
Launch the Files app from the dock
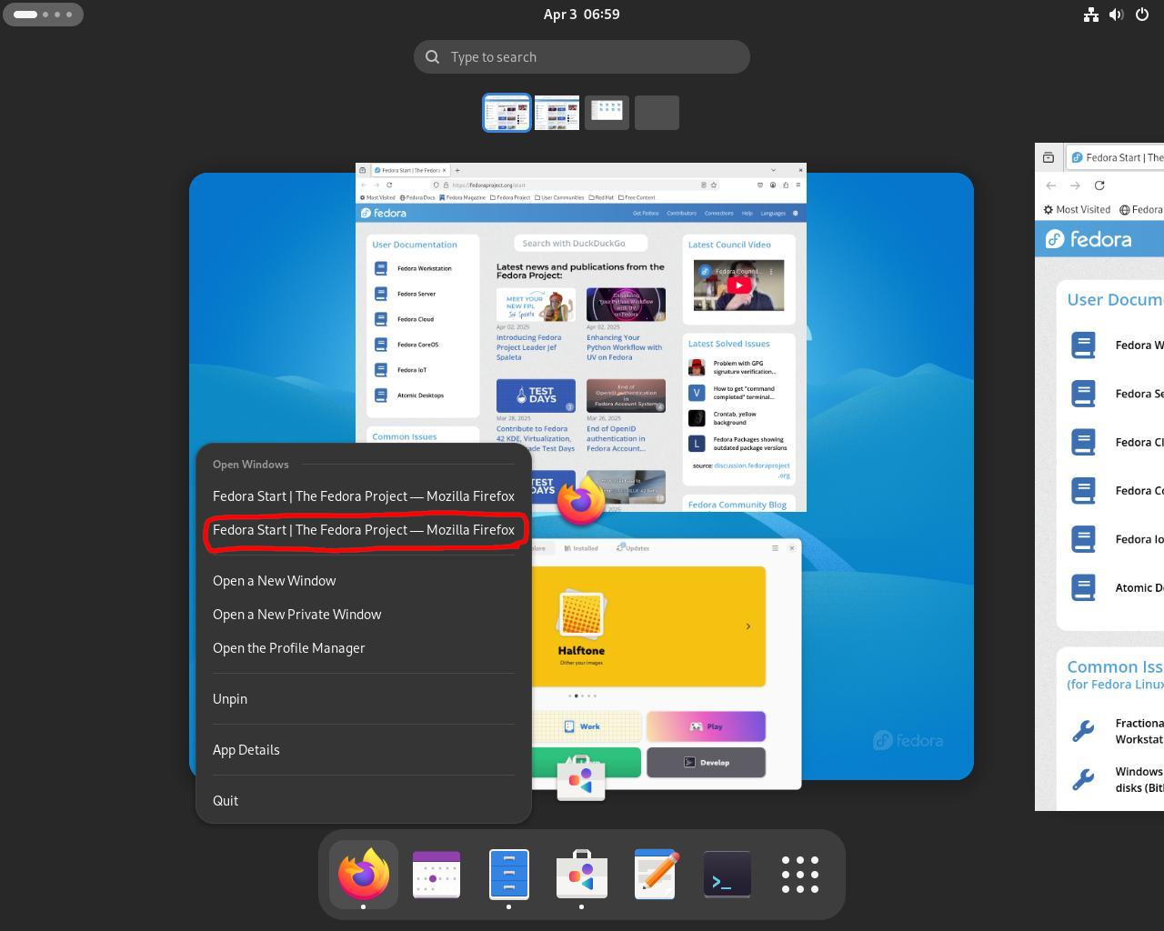click(509, 874)
